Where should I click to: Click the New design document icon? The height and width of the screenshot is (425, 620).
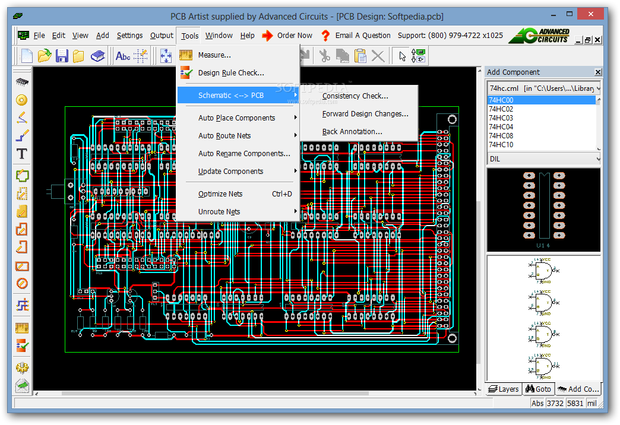pos(27,56)
